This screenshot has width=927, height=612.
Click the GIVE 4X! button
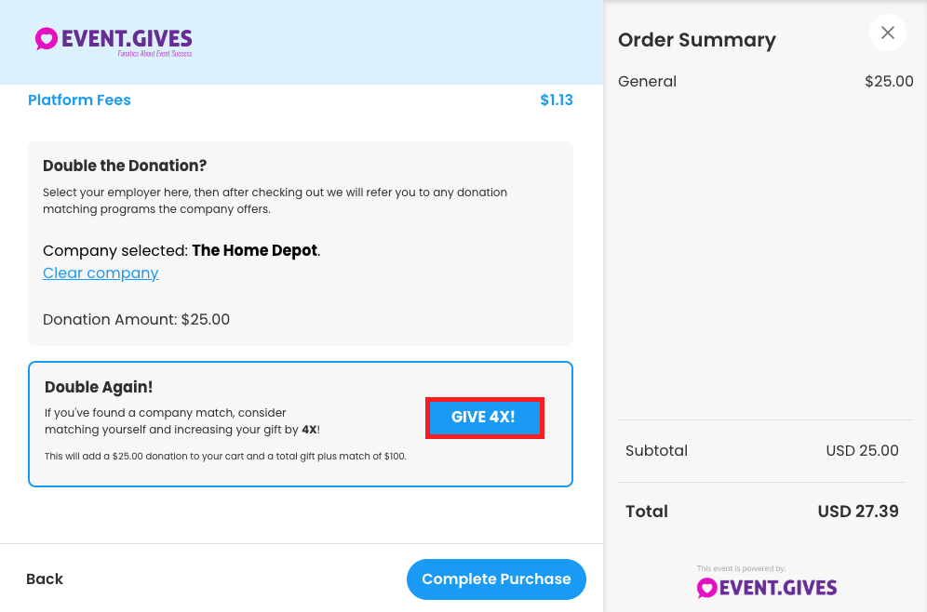(484, 418)
